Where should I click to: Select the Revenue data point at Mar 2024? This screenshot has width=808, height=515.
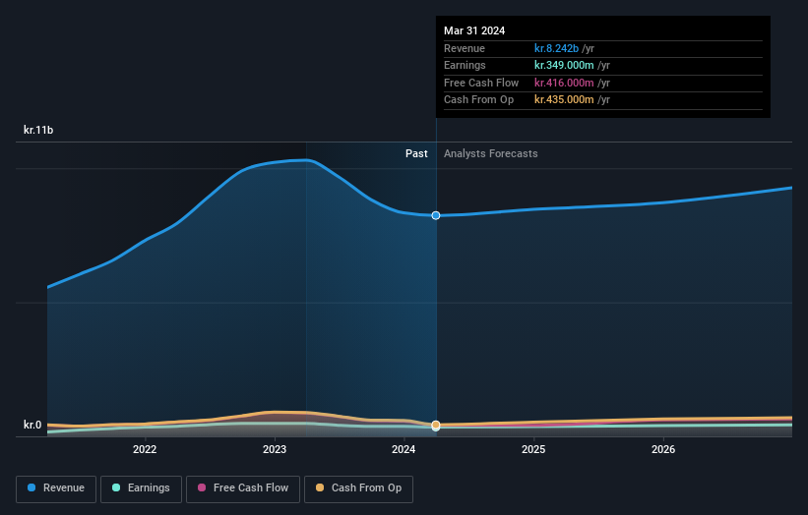click(436, 215)
